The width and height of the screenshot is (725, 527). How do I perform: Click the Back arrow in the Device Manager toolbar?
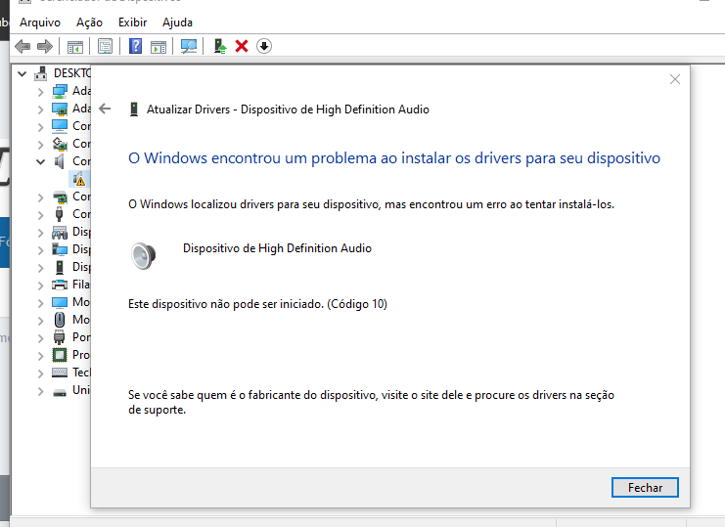pyautogui.click(x=23, y=46)
